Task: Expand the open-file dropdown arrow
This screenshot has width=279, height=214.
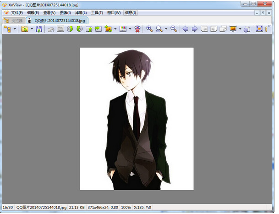Action: [32, 29]
